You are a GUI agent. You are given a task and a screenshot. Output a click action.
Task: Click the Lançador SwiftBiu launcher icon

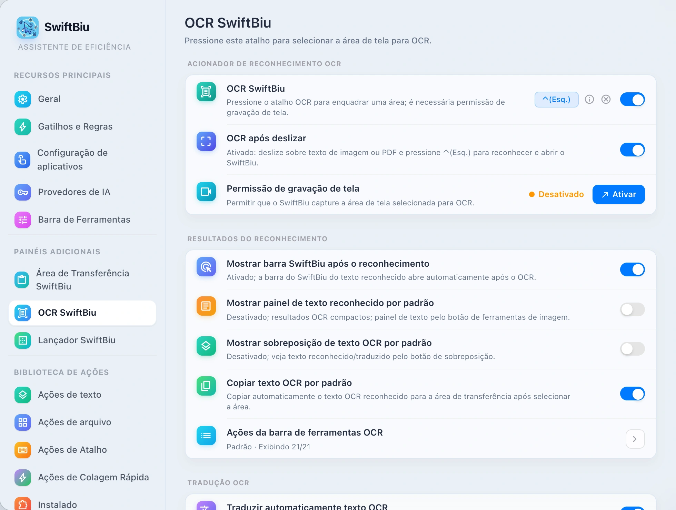point(23,340)
